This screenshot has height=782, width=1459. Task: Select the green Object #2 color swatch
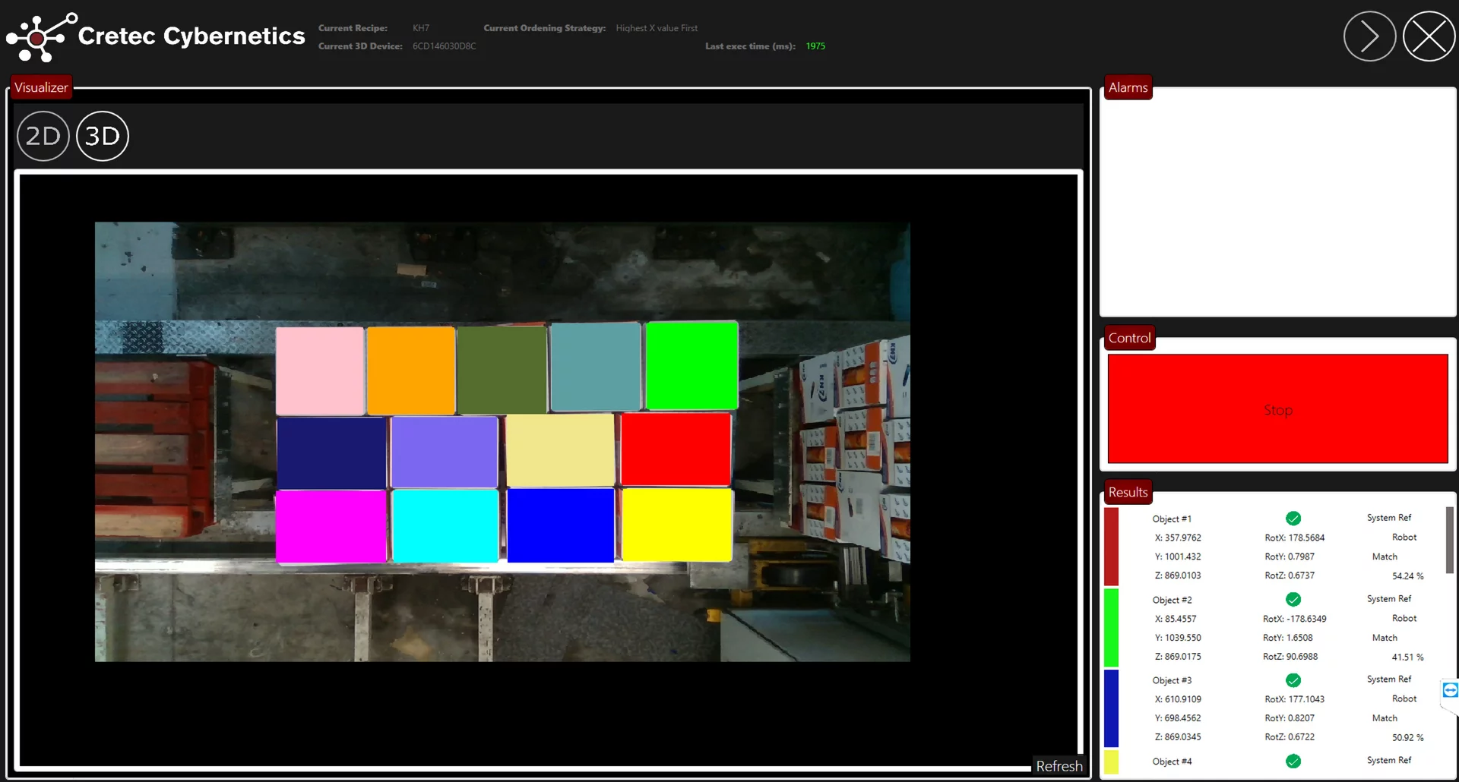tap(1111, 628)
